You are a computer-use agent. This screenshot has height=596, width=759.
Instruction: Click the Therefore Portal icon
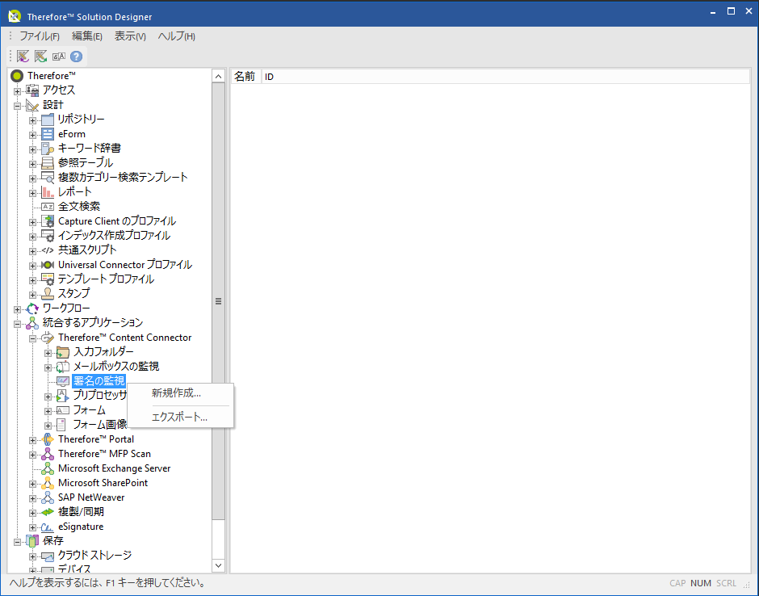point(48,439)
